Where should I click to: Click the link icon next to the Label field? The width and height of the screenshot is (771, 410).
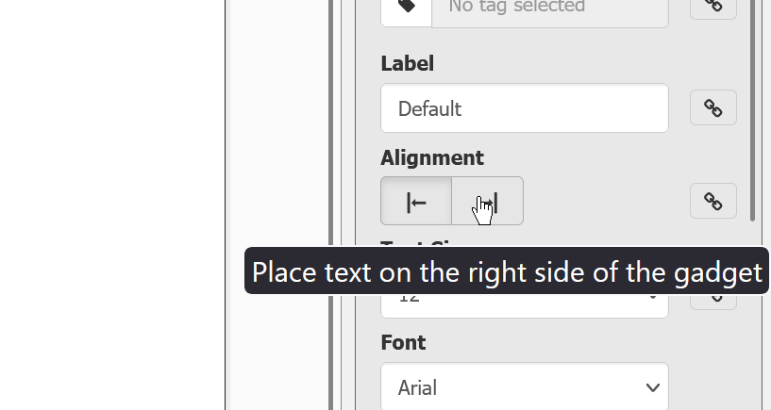(713, 107)
